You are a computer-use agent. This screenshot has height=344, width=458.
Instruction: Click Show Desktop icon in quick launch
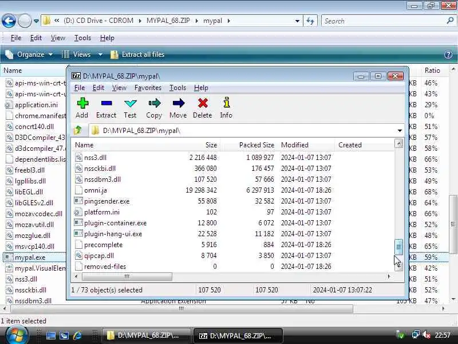50,335
